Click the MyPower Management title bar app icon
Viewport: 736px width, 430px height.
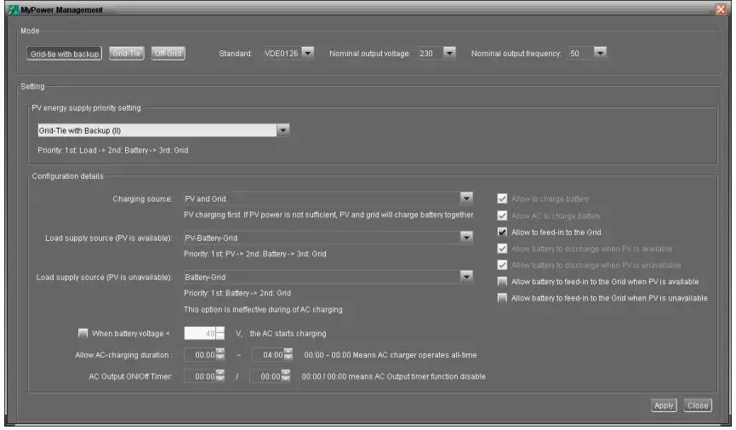13,9
